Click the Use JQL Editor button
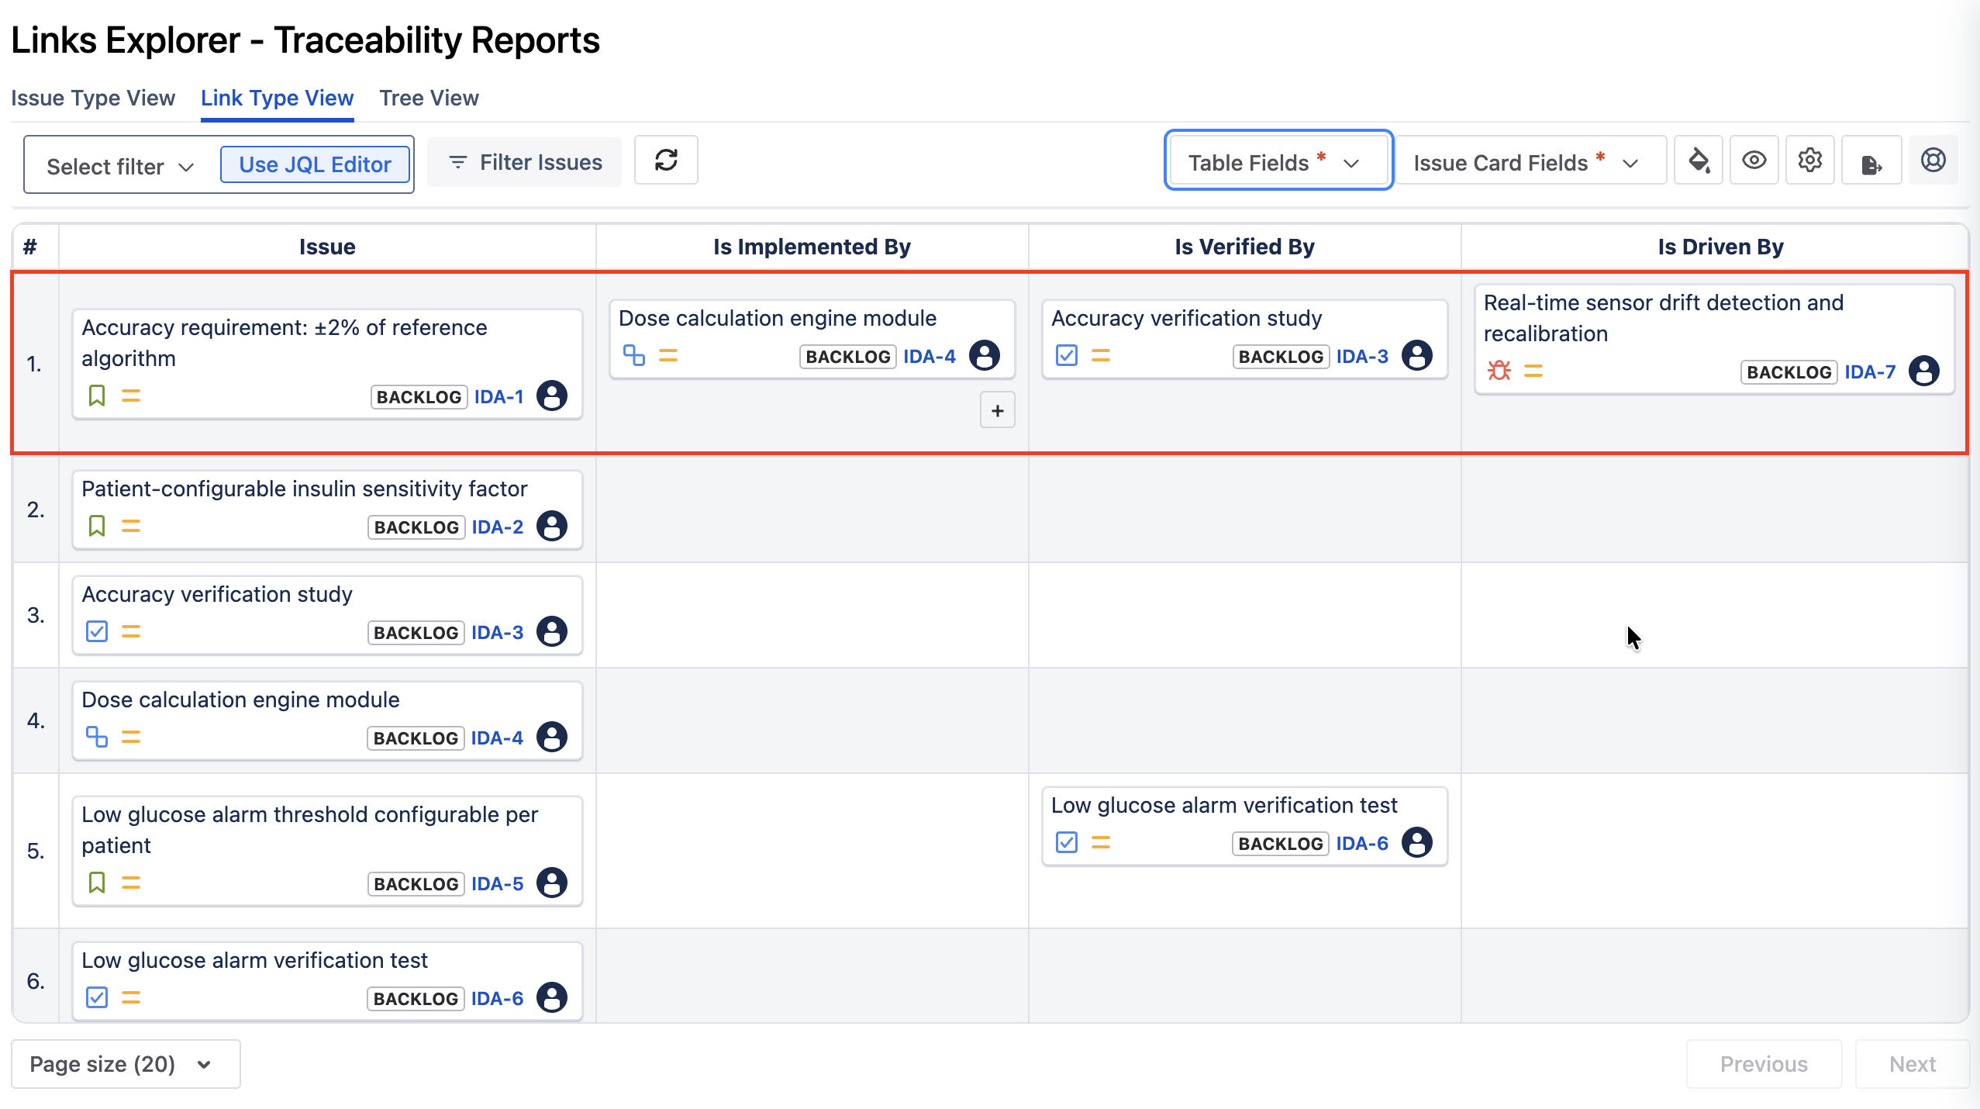This screenshot has height=1109, width=1980. [315, 164]
